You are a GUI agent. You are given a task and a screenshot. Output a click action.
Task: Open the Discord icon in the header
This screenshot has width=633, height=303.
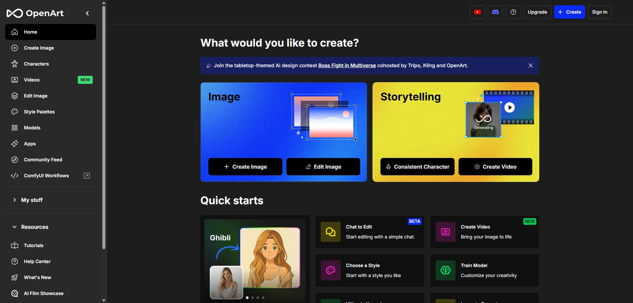click(x=495, y=12)
